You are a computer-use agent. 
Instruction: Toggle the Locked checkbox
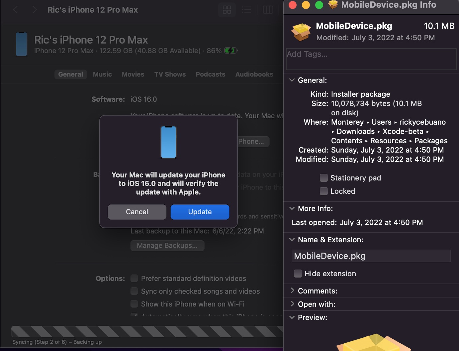click(323, 191)
